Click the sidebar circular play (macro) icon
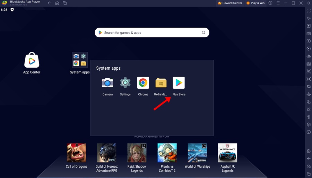The height and width of the screenshot is (178, 312). (309, 41)
